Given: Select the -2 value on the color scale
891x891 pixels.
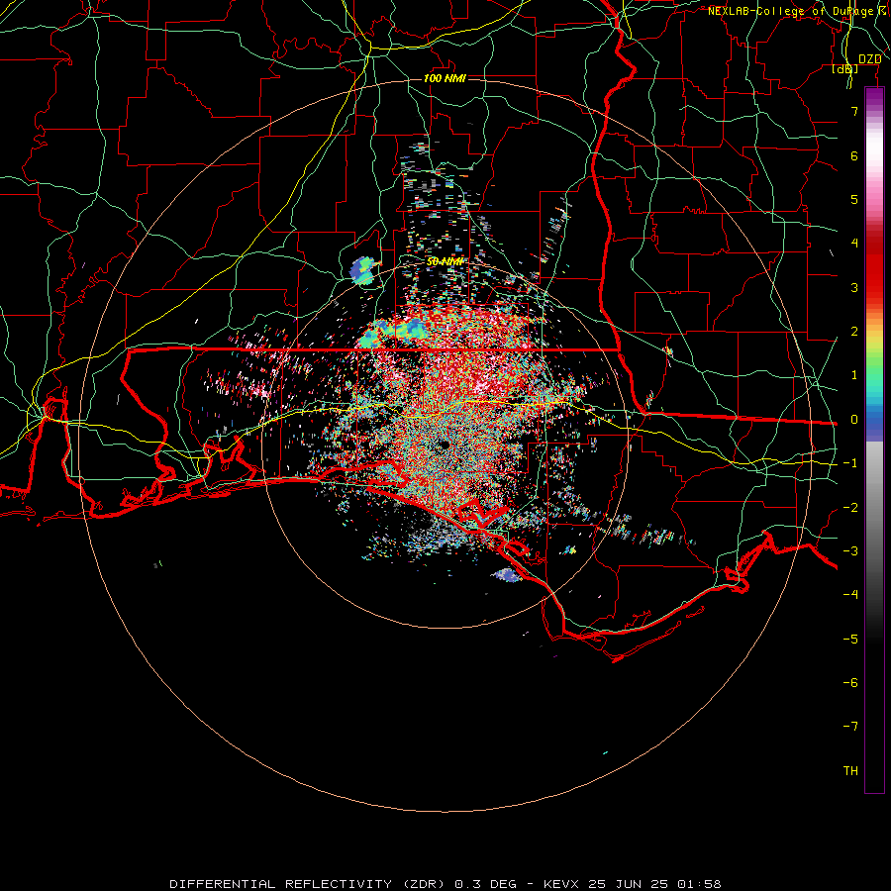Looking at the screenshot, I should pos(850,508).
